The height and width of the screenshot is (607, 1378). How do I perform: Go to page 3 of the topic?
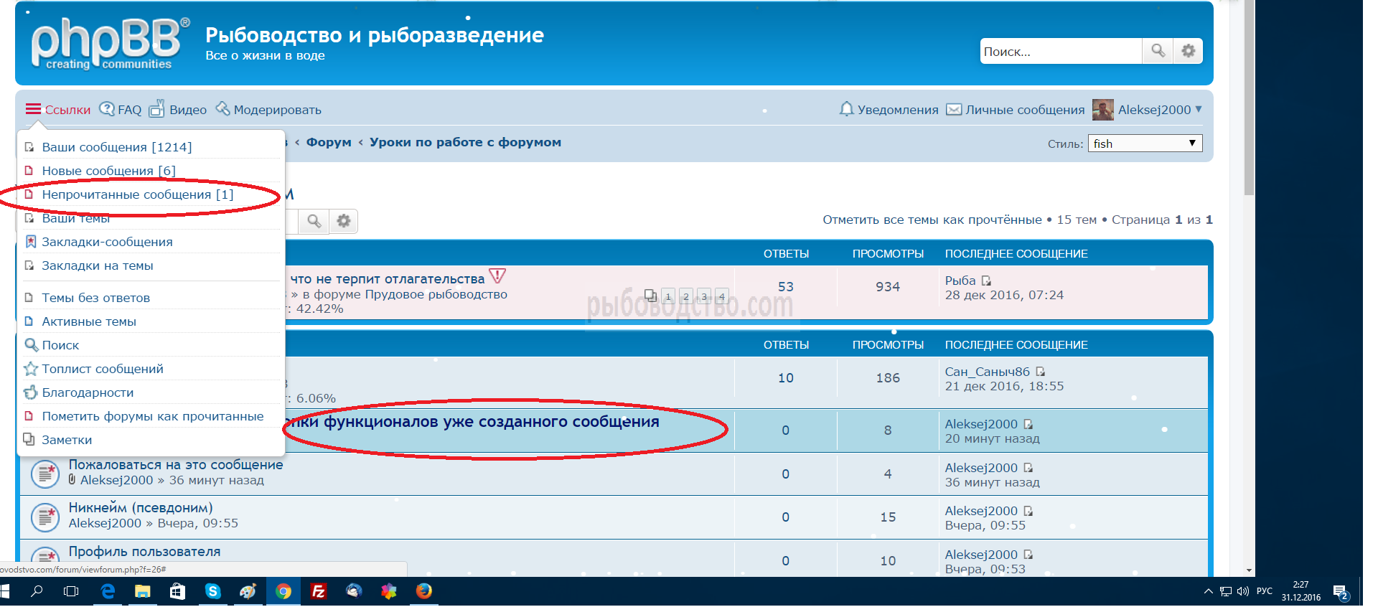(x=704, y=296)
